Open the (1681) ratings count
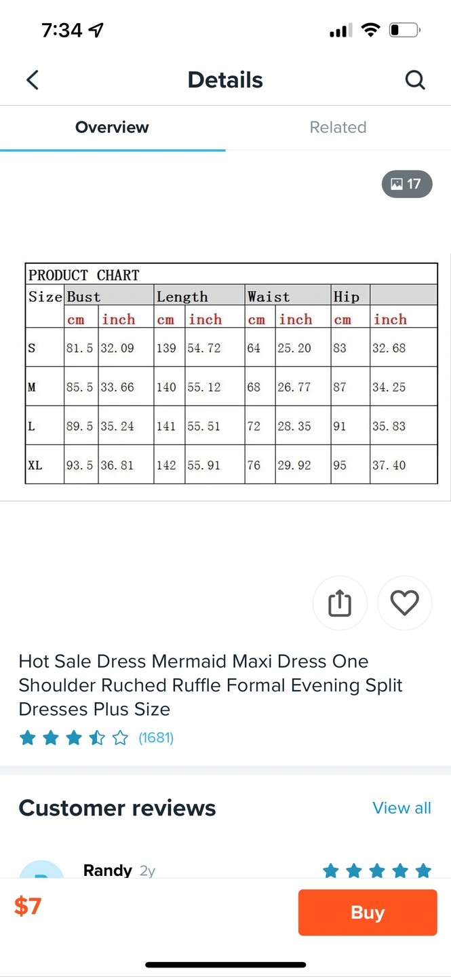 (x=156, y=738)
